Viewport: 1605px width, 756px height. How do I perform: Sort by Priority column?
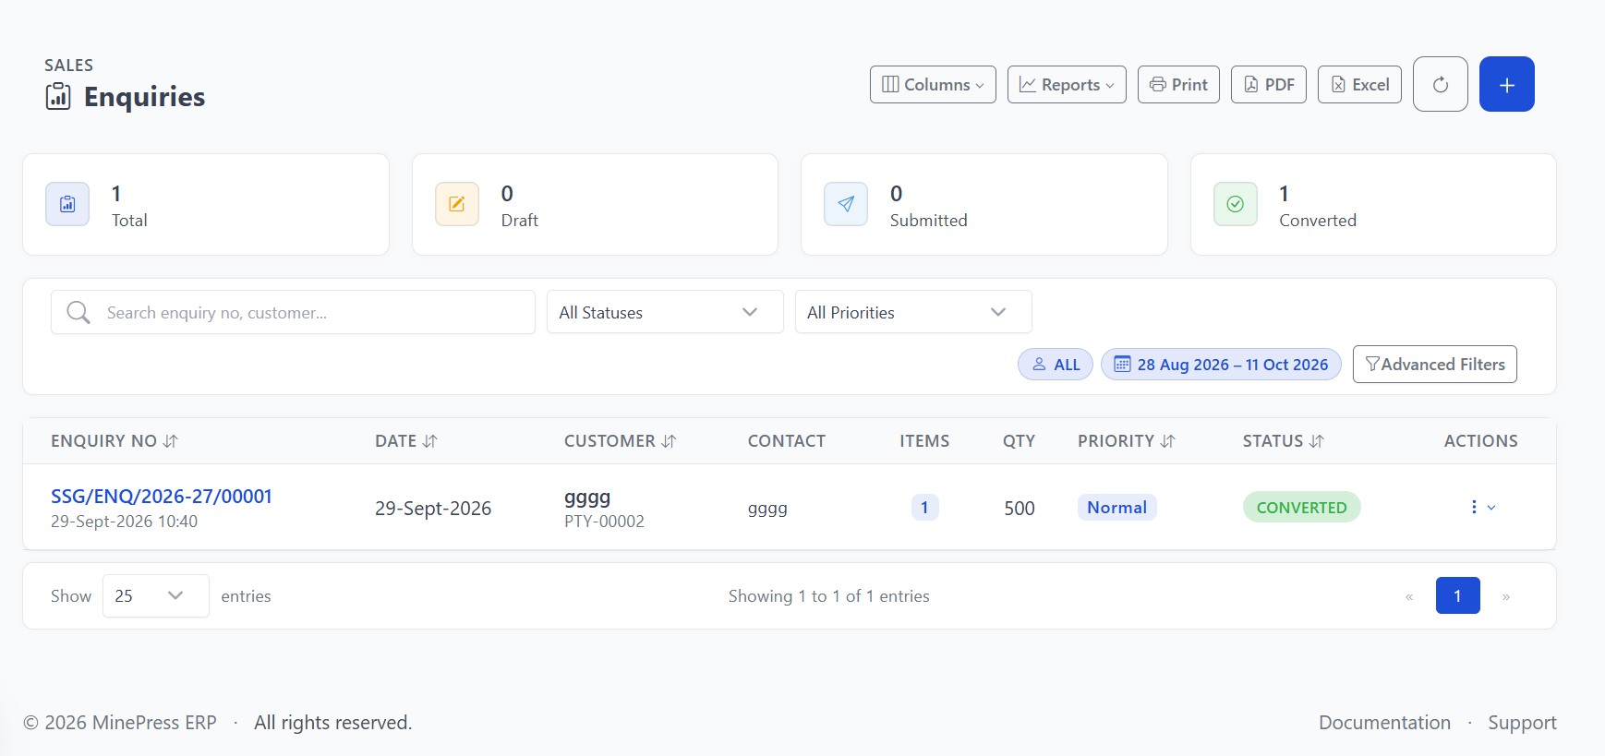click(1127, 441)
